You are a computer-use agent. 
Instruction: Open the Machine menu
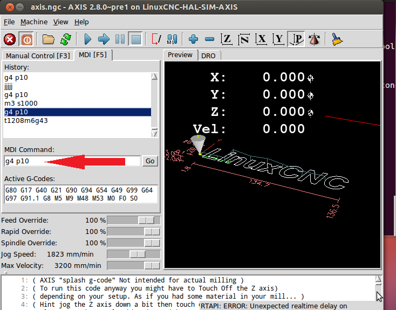pyautogui.click(x=34, y=22)
